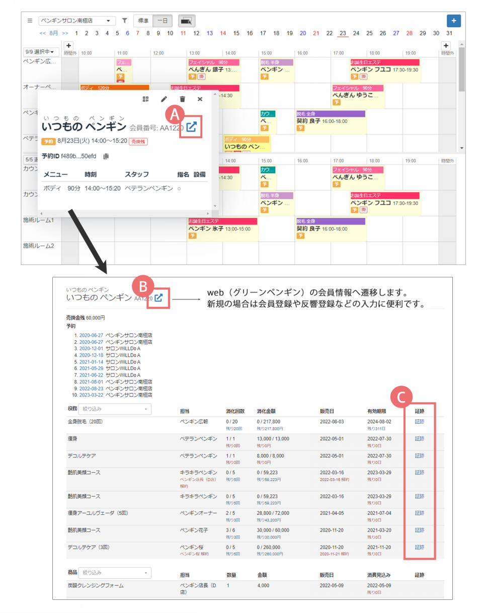
Task: Toggle the filter funnel in the toolbar
Action: coord(125,21)
